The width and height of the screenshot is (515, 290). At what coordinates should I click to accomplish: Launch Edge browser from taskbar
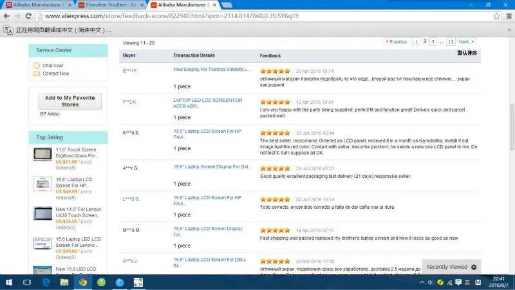[x=46, y=282]
